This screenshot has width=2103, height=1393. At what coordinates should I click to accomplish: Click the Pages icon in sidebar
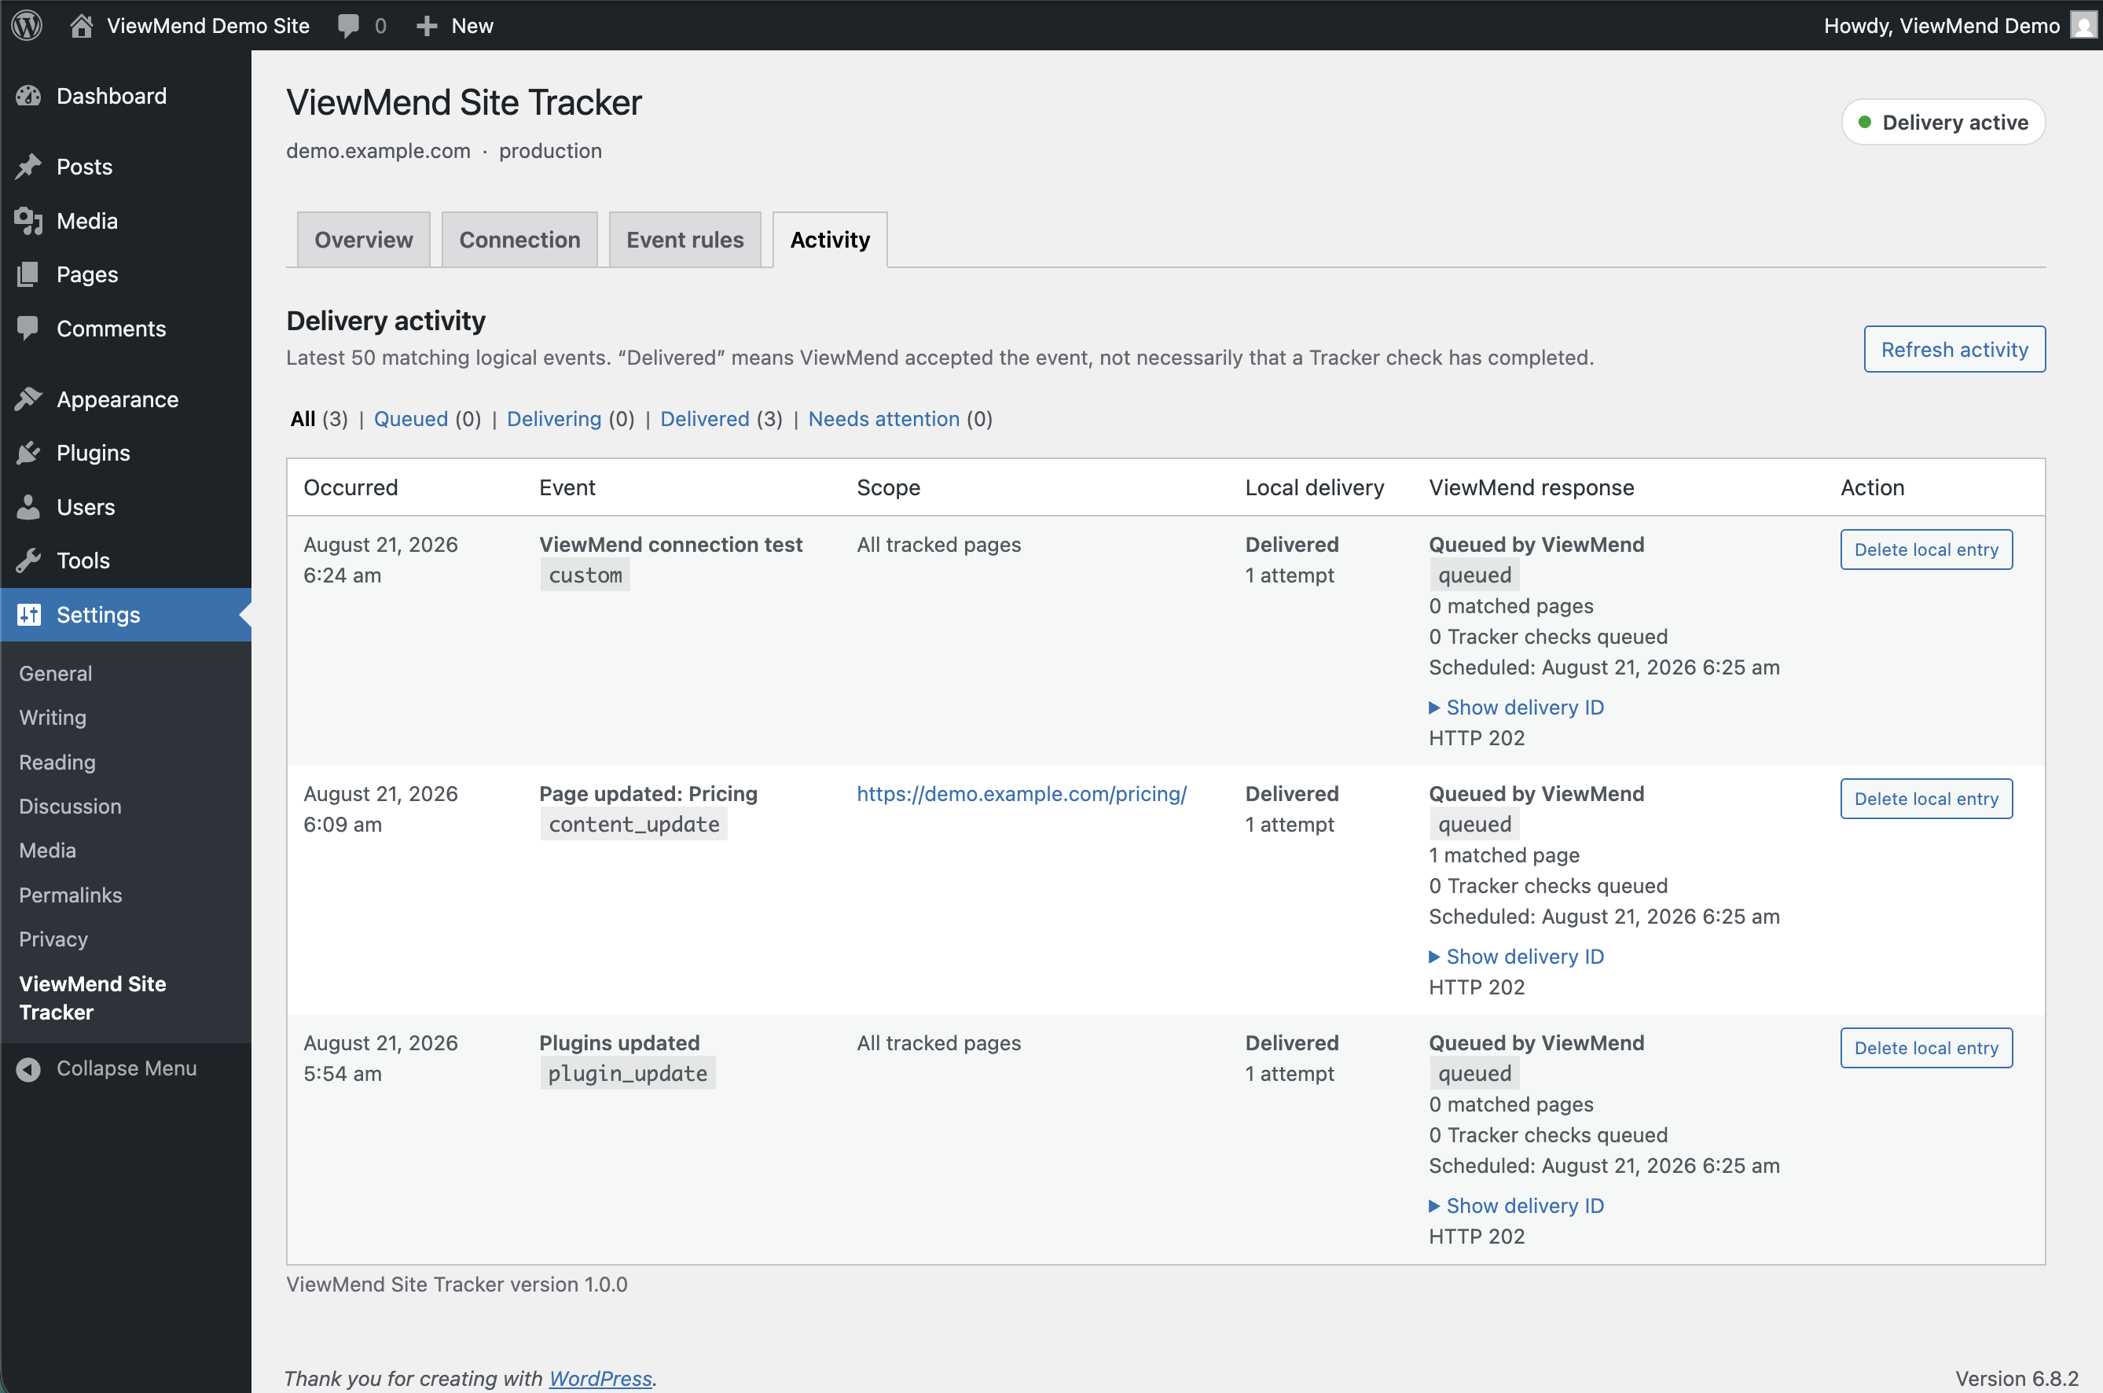click(x=28, y=274)
